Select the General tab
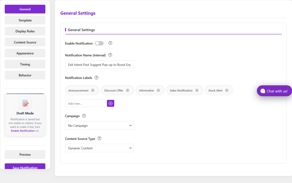The height and width of the screenshot is (183, 292). point(25,9)
